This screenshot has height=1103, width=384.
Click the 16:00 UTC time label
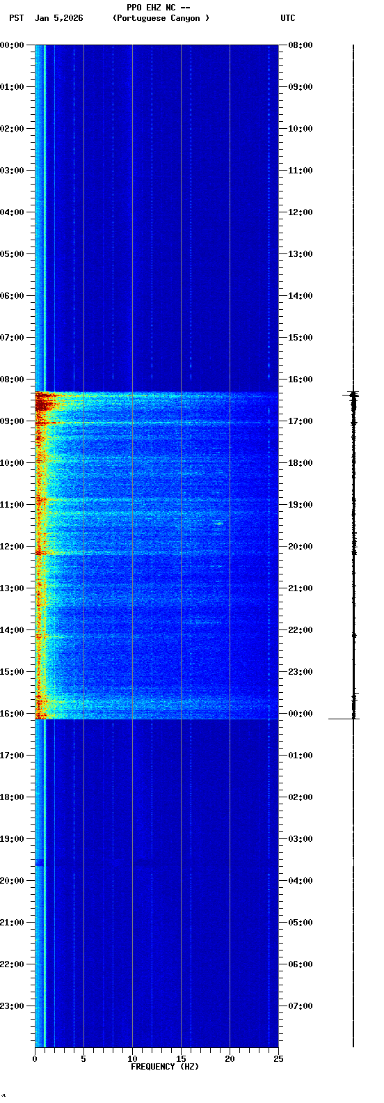pyautogui.click(x=301, y=380)
